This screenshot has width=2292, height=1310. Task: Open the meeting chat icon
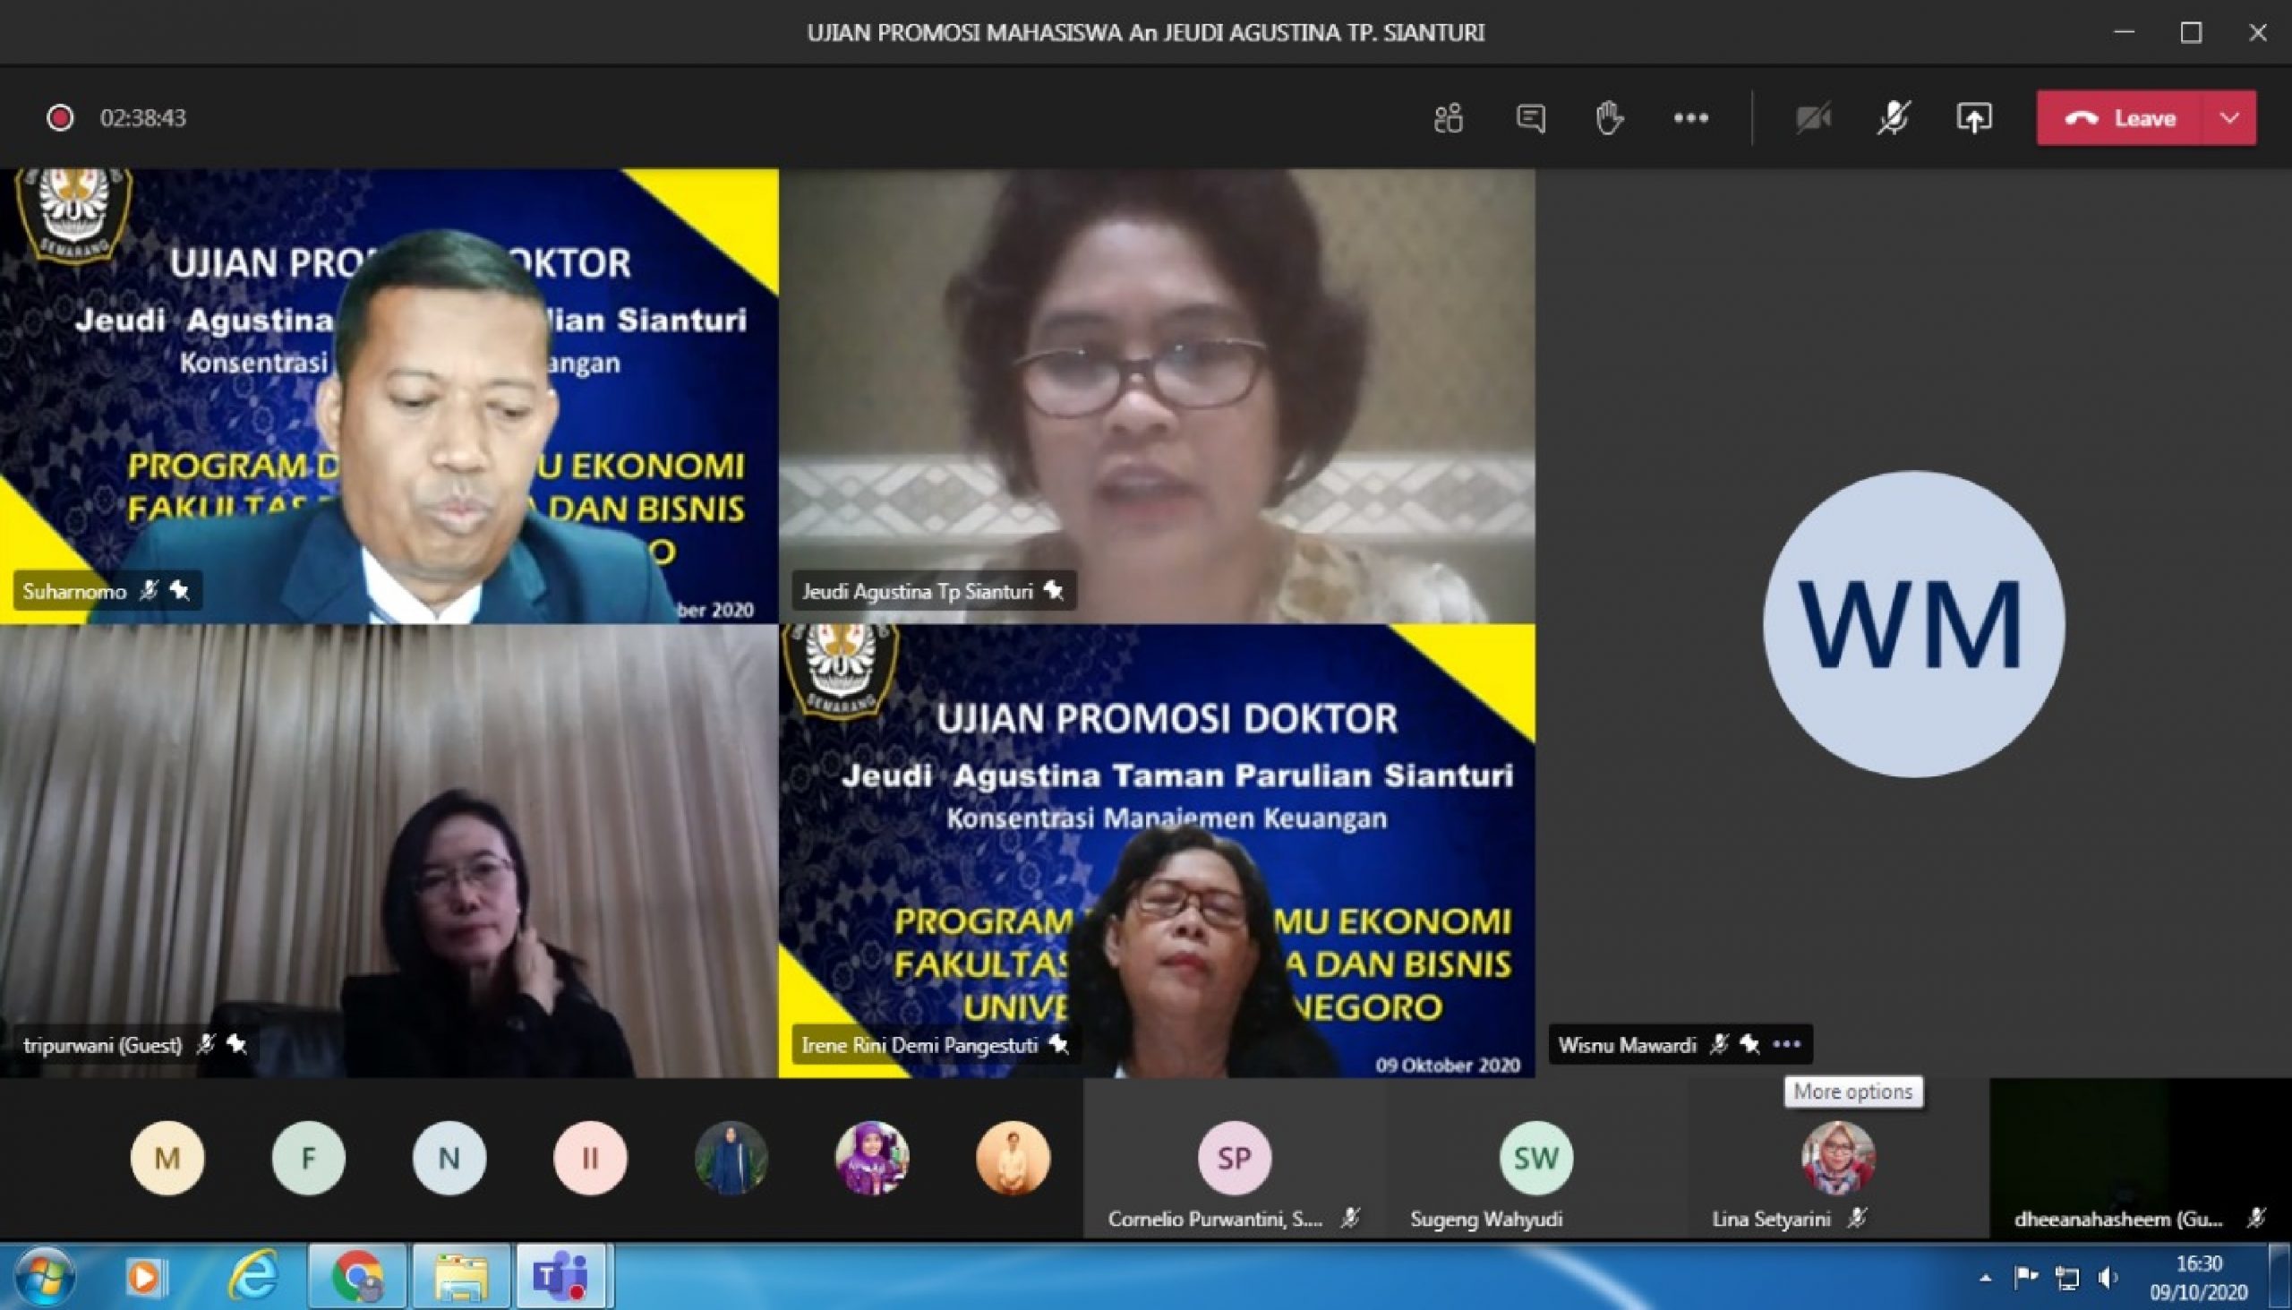[1530, 118]
